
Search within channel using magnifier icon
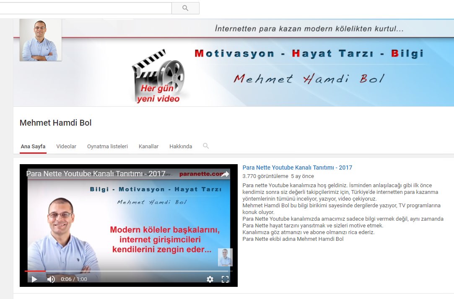[206, 146]
